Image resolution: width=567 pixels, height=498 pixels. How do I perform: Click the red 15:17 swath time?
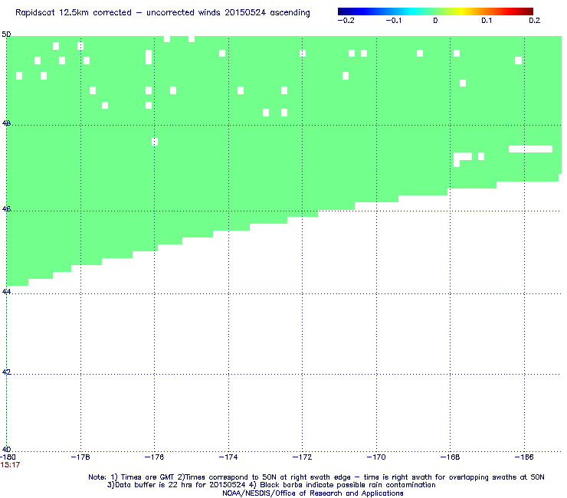click(x=10, y=465)
